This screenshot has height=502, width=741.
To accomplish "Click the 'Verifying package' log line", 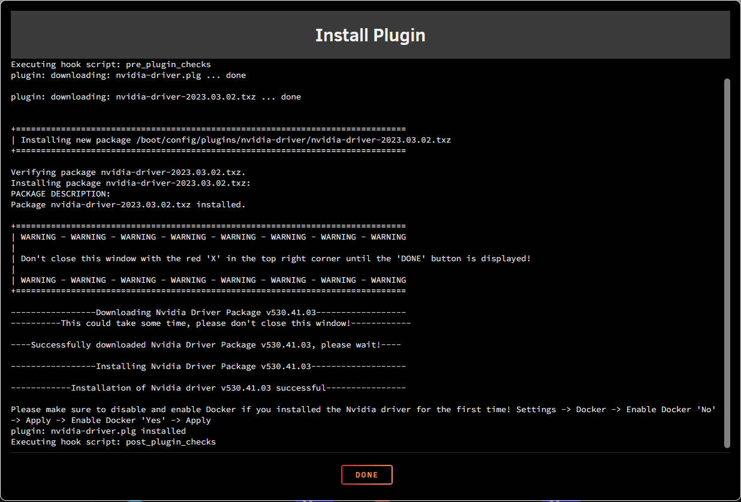I will coord(128,173).
